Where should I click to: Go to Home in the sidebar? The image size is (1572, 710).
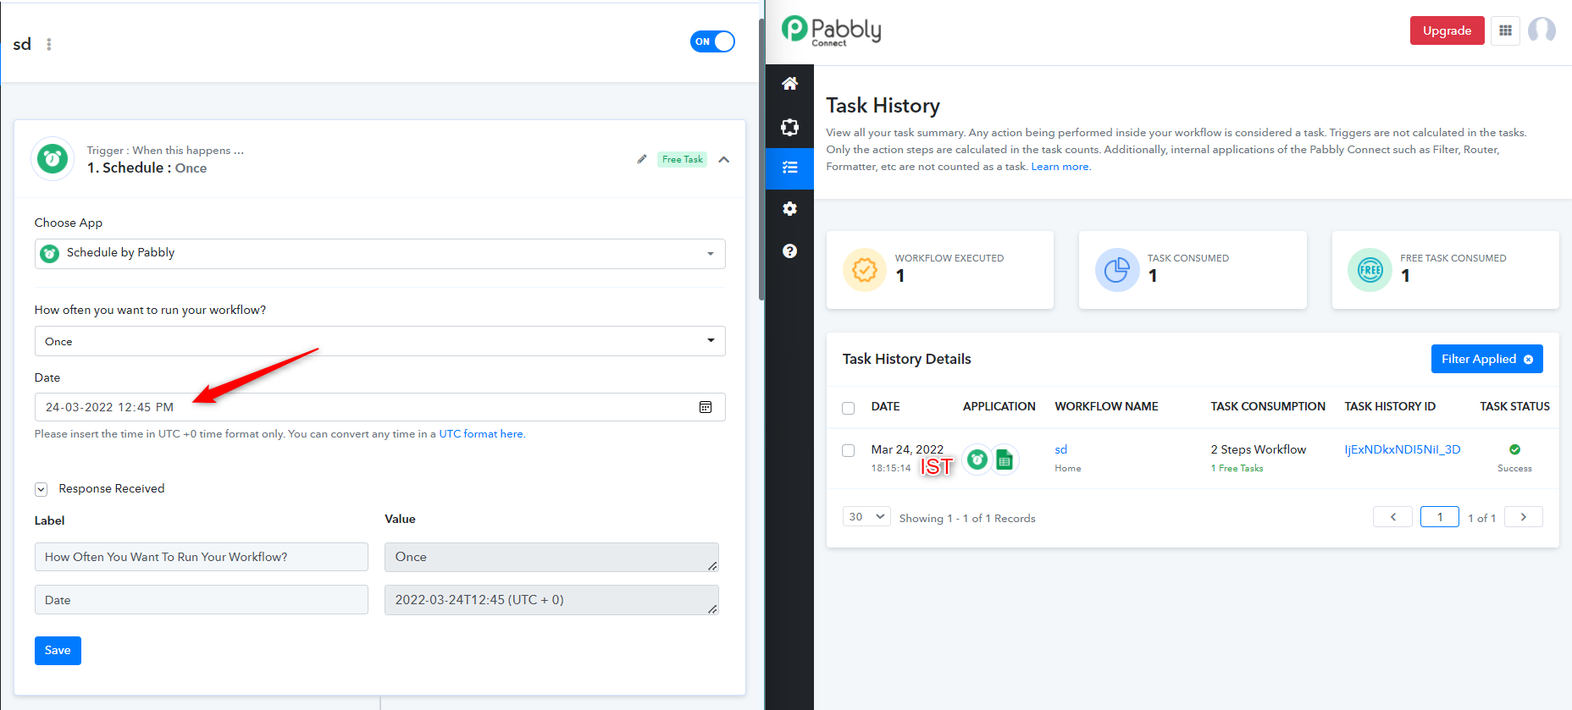[x=789, y=84]
